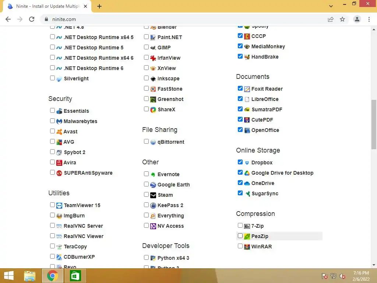Uncheck the LibreOffice checkbox
Viewport: 377px width, 283px height.
[x=240, y=99]
